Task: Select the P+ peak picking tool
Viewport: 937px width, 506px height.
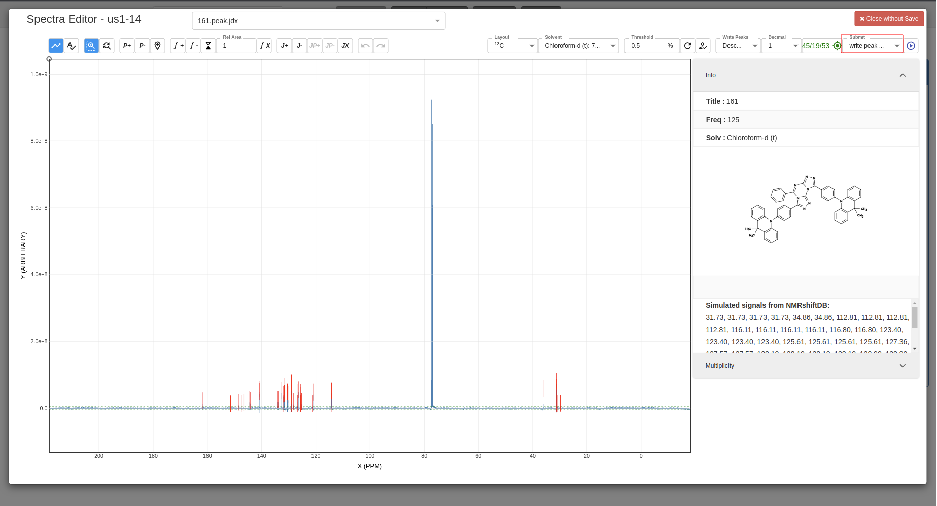Action: [127, 45]
